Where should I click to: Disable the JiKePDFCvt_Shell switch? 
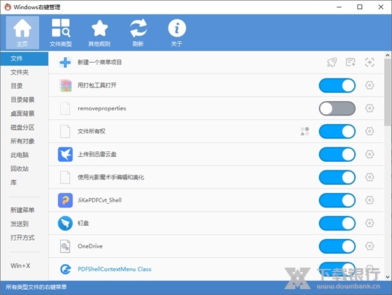(337, 200)
